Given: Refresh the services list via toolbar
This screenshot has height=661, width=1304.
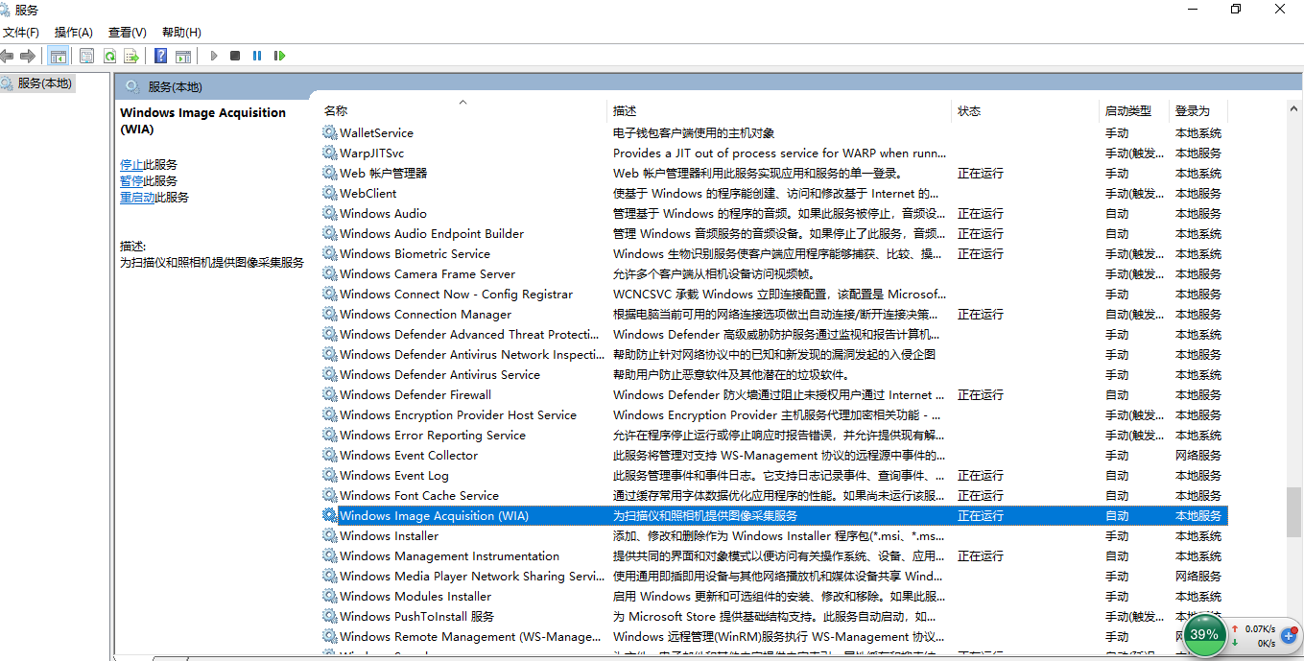Looking at the screenshot, I should point(109,56).
